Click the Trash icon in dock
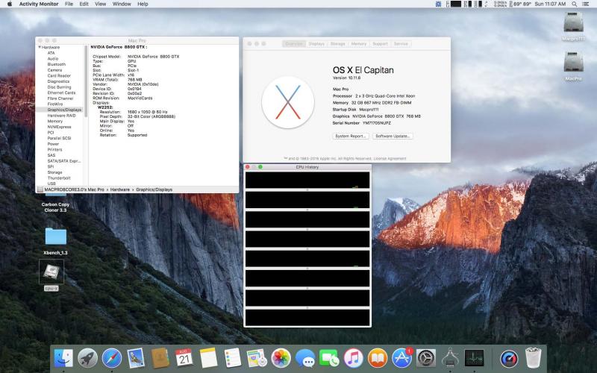This screenshot has height=373, width=597. pos(533,358)
